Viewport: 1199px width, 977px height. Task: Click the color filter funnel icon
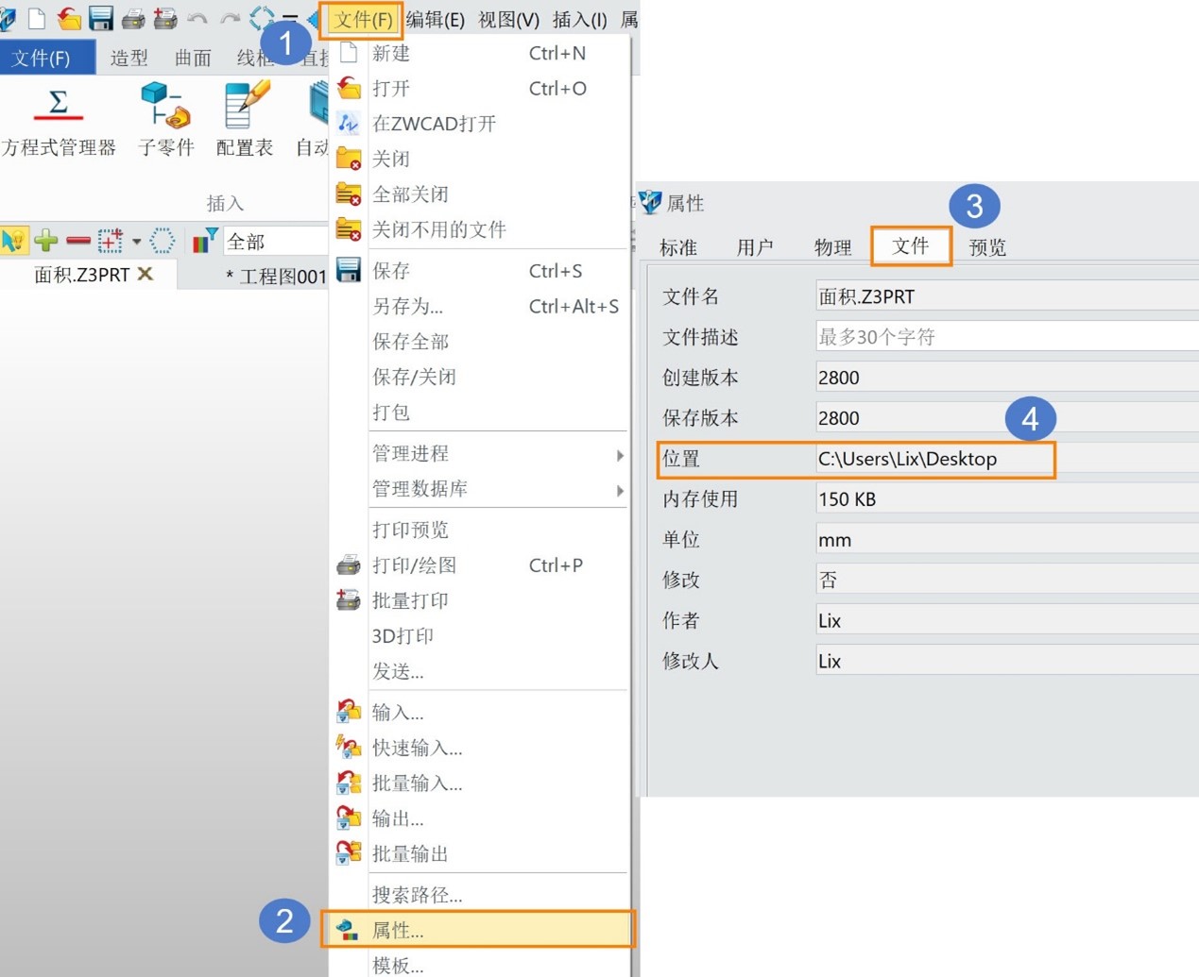pyautogui.click(x=205, y=242)
